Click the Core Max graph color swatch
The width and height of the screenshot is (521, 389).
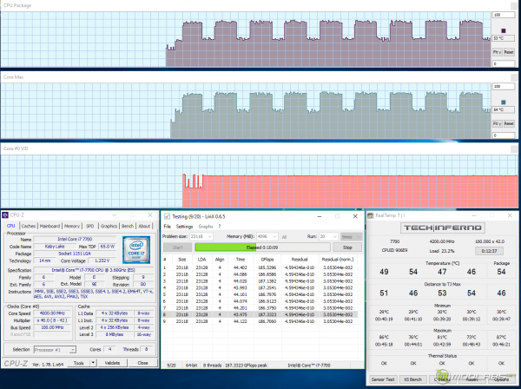(x=504, y=102)
